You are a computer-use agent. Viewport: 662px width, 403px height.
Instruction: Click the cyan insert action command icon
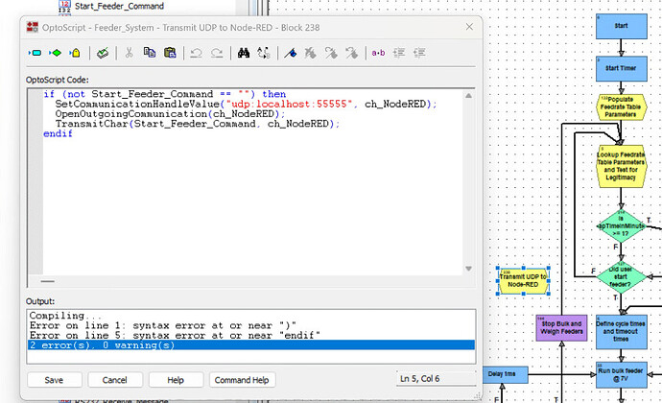(36, 53)
